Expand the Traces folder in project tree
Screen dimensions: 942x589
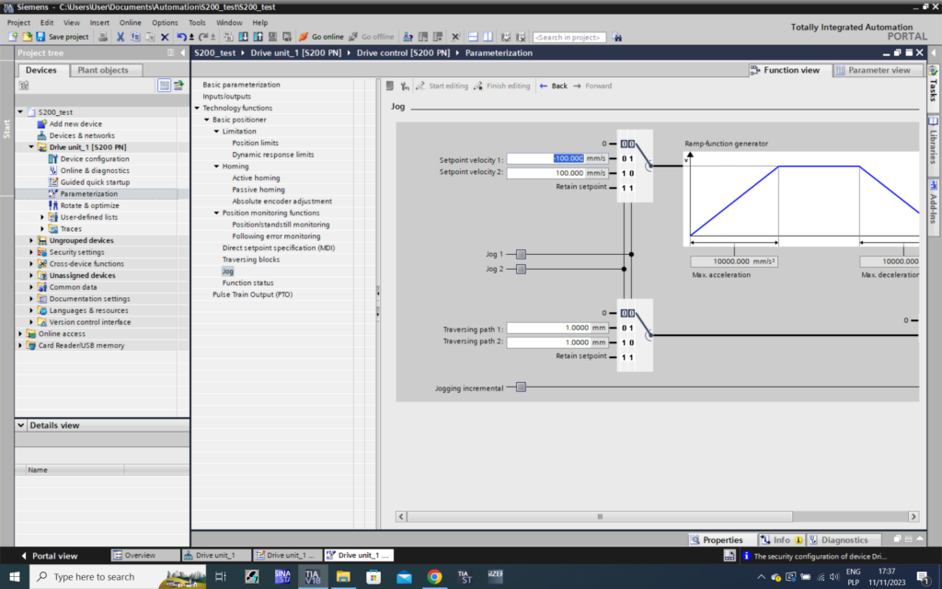point(42,228)
